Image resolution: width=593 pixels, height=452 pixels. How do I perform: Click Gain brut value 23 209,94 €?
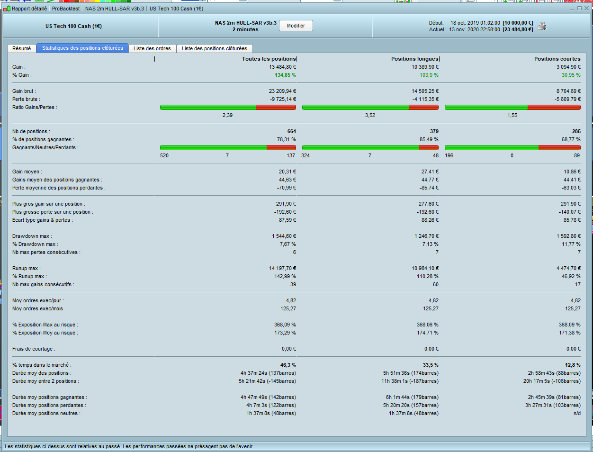(x=282, y=91)
